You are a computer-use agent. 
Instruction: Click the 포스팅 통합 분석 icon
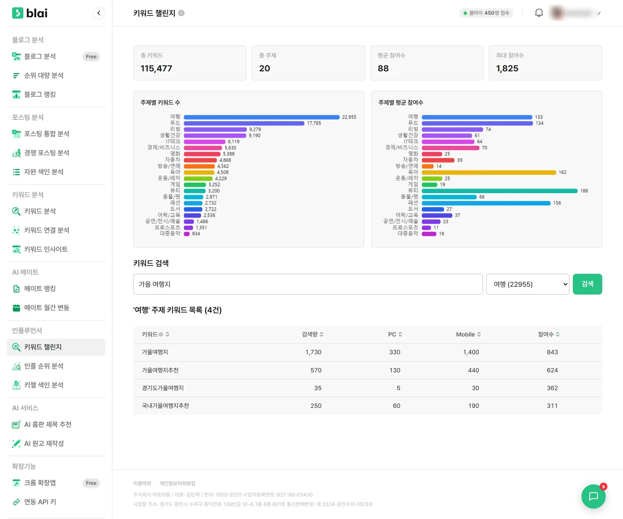coord(16,134)
